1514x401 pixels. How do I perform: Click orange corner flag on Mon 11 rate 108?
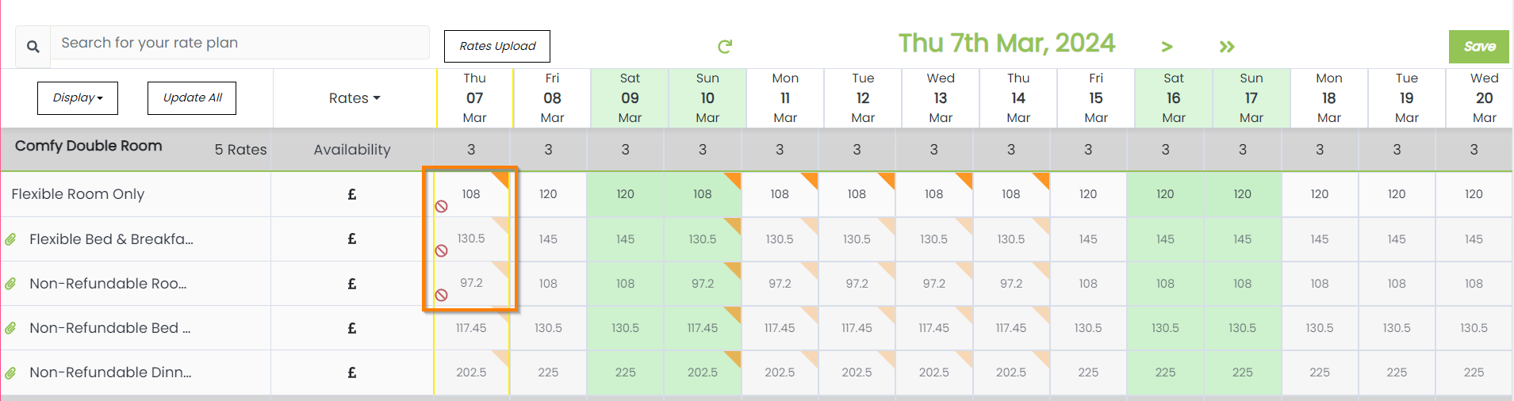[811, 180]
